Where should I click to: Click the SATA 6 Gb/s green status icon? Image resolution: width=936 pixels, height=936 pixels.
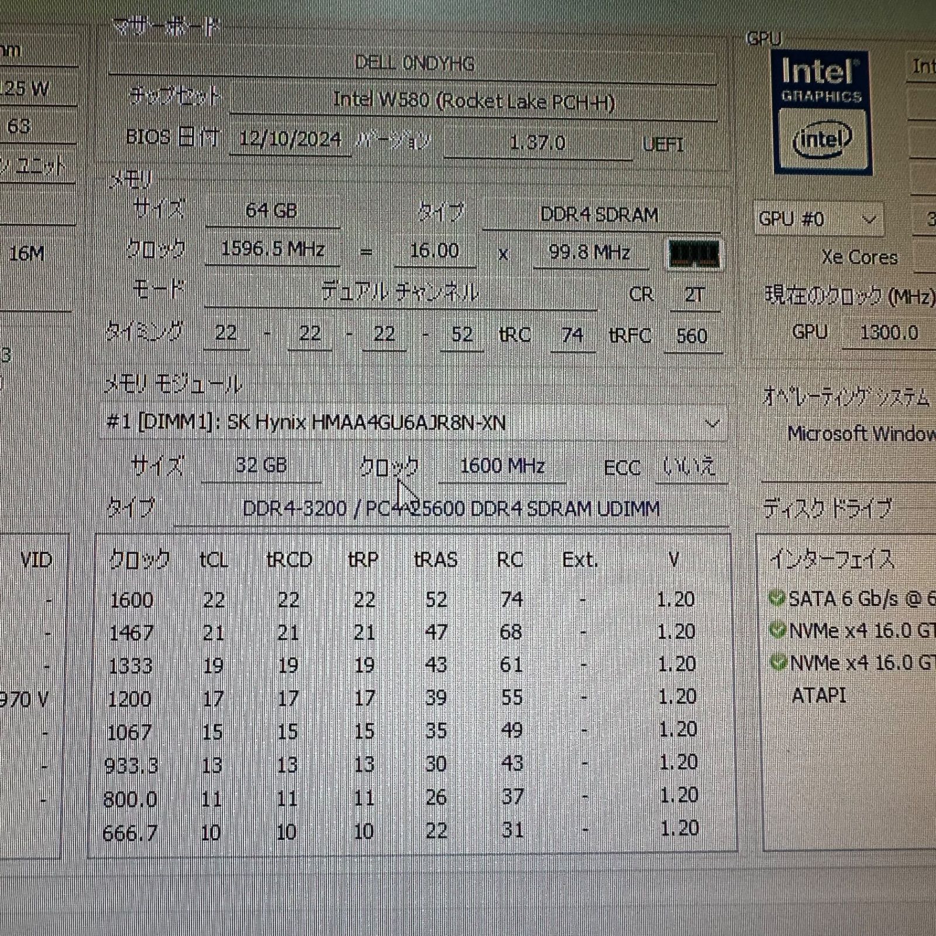click(x=776, y=598)
